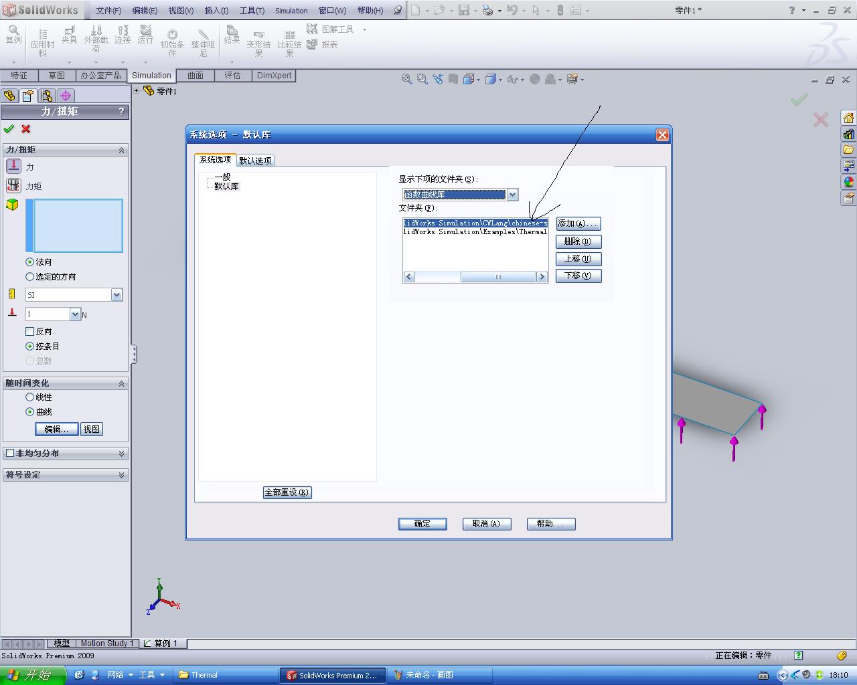Screen dimensions: 857x685
Task: Expand the 零件1 tree node
Action: pos(137,90)
